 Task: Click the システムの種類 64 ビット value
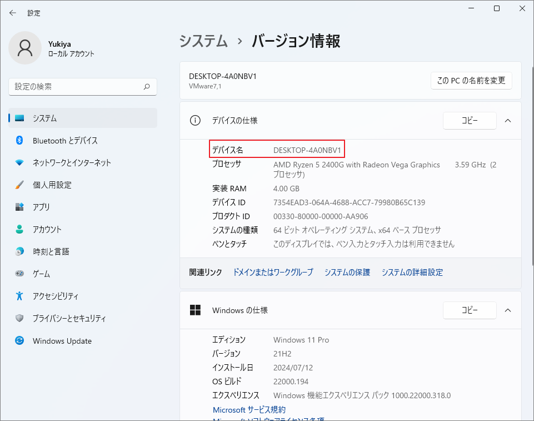click(357, 230)
